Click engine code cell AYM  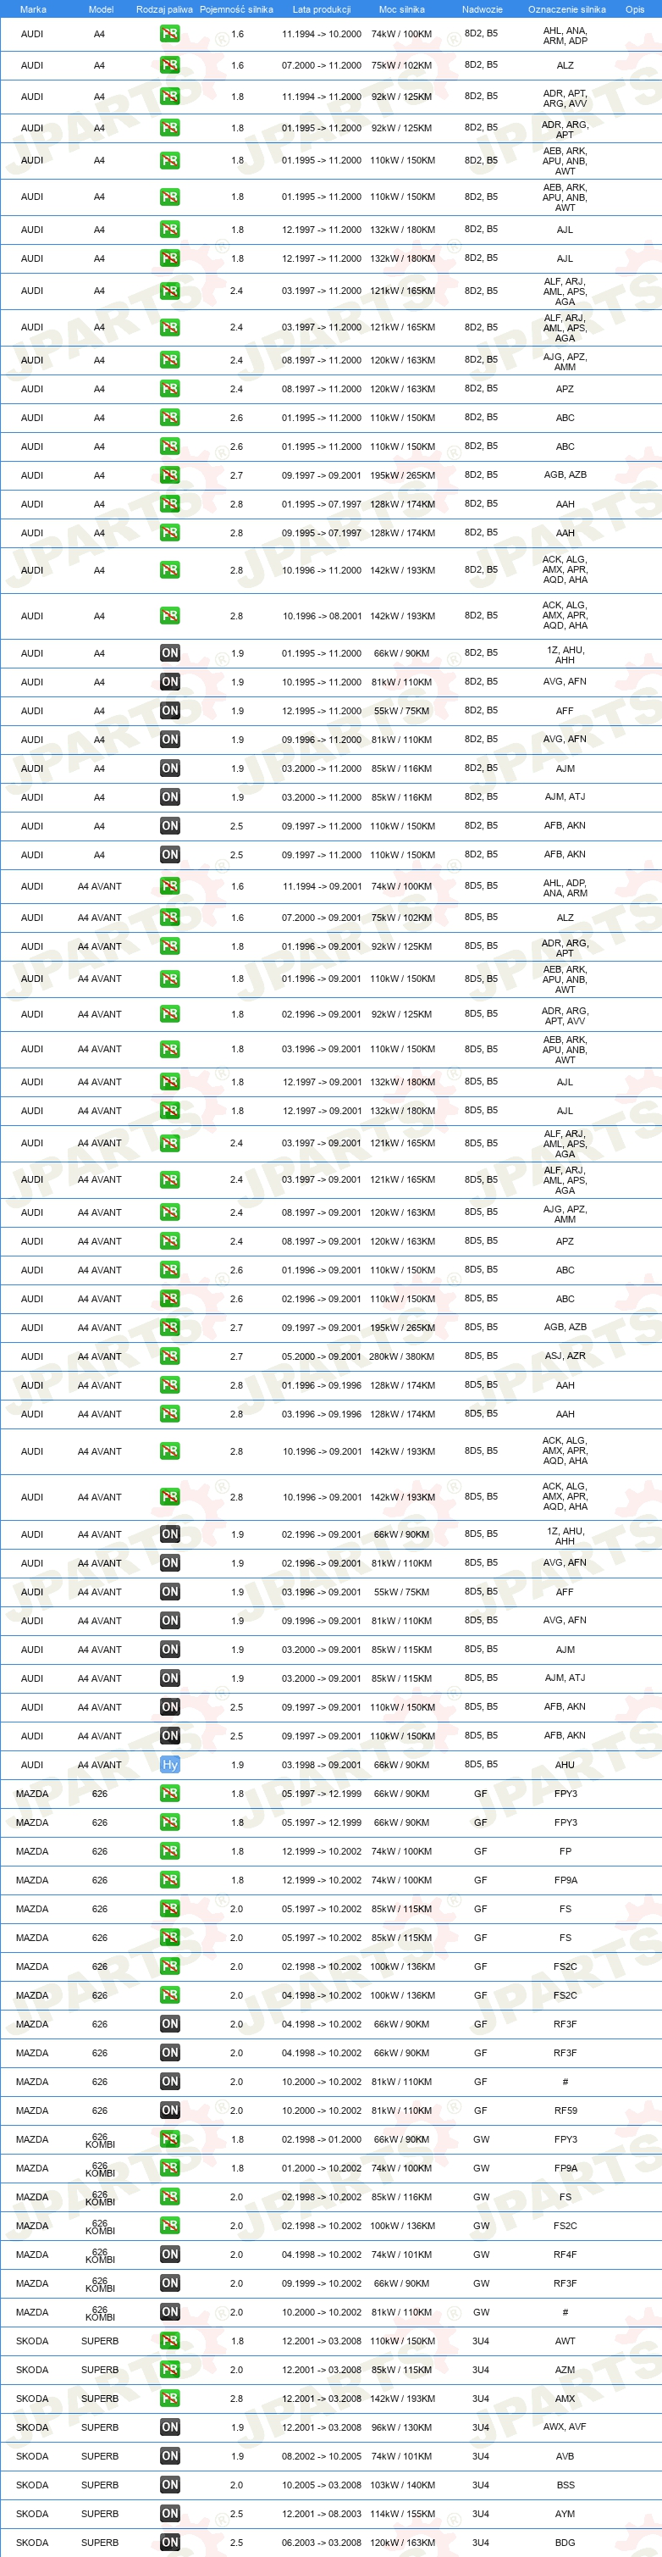[x=565, y=2513]
